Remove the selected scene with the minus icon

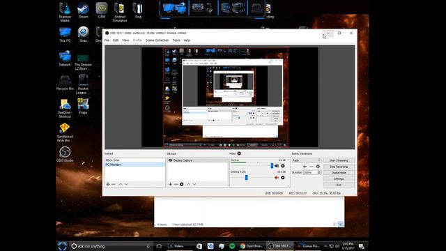[114, 184]
